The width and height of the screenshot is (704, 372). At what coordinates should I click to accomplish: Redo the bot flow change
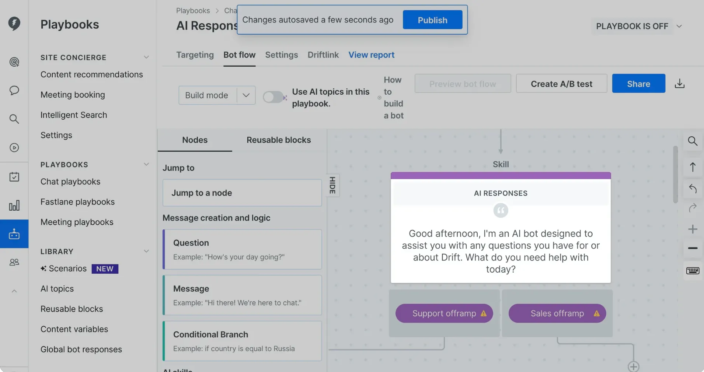(693, 208)
